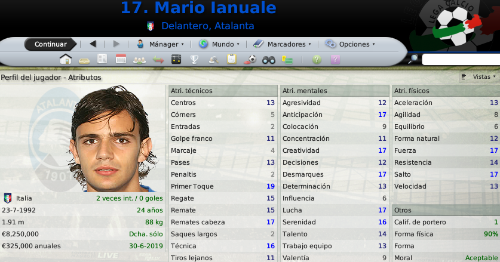Open the binoculars scouting icon
Viewport: 500px width, 262px height.
point(268,60)
